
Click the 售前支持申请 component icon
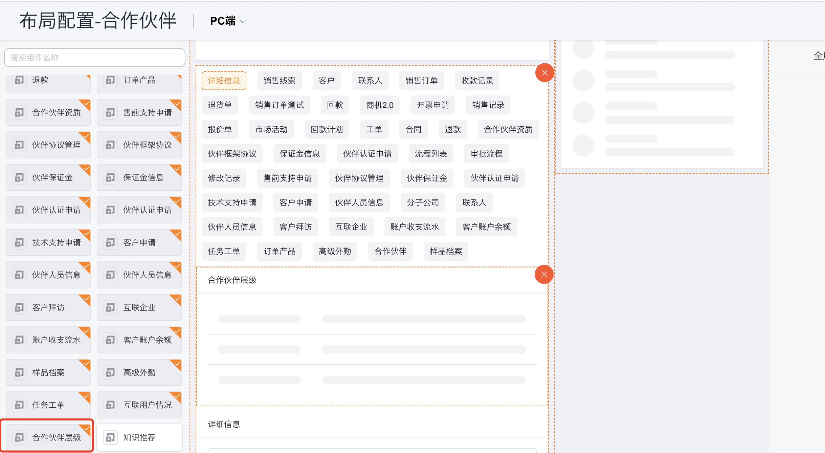point(110,112)
